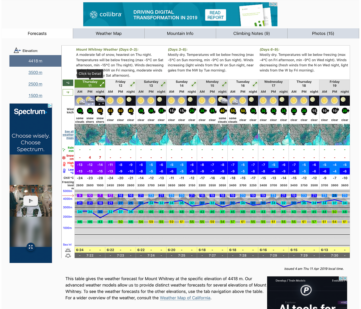Toggle fullscreen on the Spectrum ad video
This screenshot has height=309, width=361.
click(x=30, y=247)
